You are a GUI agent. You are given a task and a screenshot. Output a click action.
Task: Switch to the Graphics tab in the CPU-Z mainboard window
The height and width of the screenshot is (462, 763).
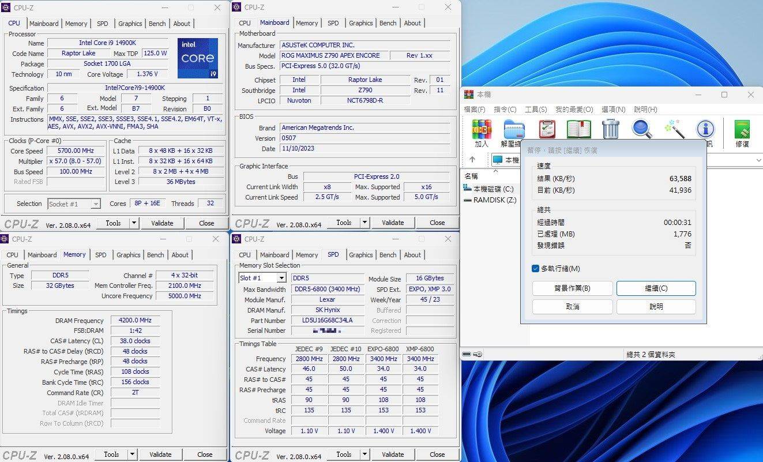(361, 23)
